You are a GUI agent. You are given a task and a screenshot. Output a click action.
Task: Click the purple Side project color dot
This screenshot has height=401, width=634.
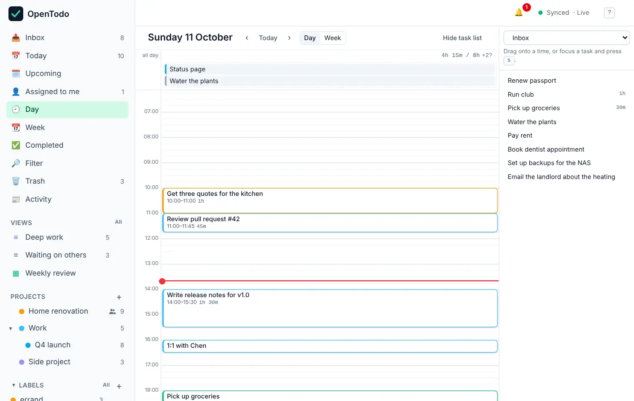click(22, 362)
